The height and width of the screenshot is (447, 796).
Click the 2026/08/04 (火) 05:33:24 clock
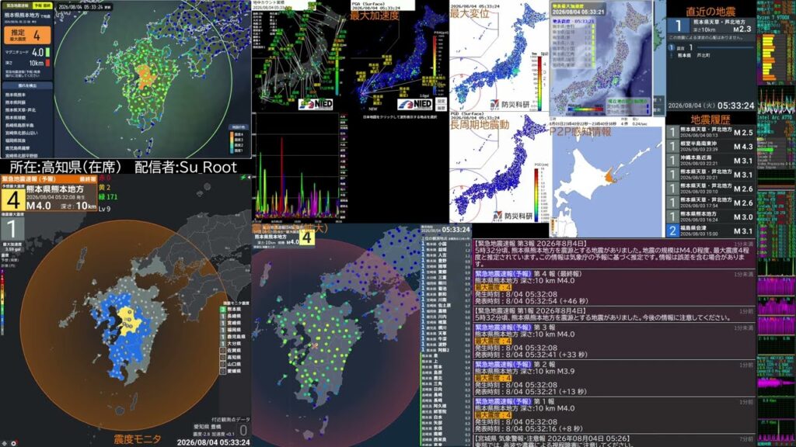[711, 106]
